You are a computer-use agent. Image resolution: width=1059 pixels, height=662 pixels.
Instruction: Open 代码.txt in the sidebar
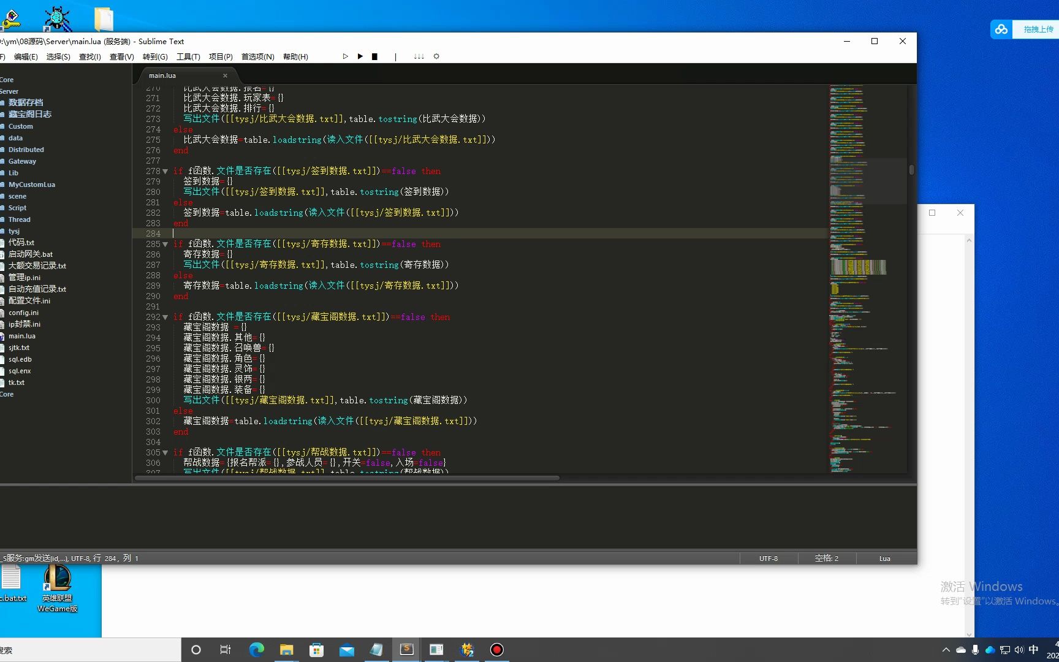click(x=21, y=243)
